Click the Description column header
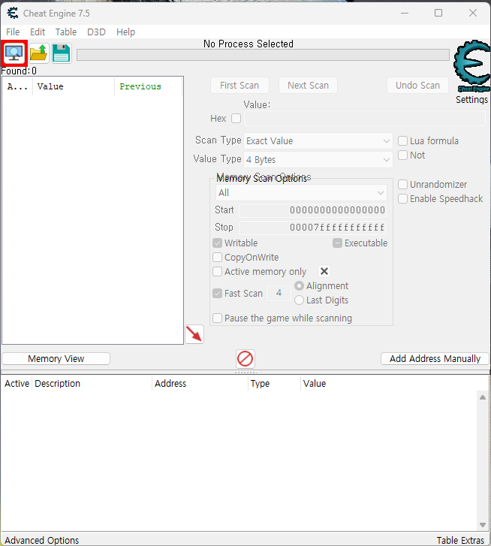Viewport: 491px width, 546px height. (92, 383)
